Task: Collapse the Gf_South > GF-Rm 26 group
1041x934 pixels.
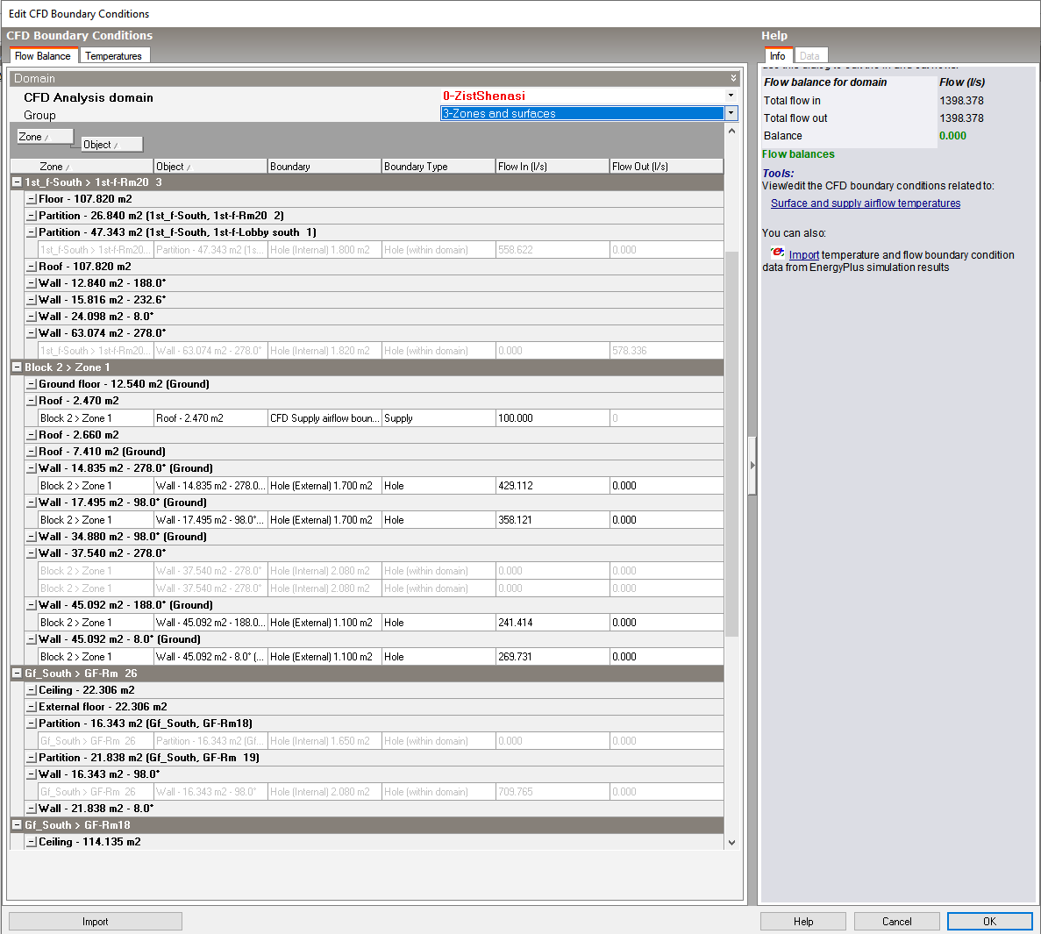Action: pyautogui.click(x=18, y=674)
